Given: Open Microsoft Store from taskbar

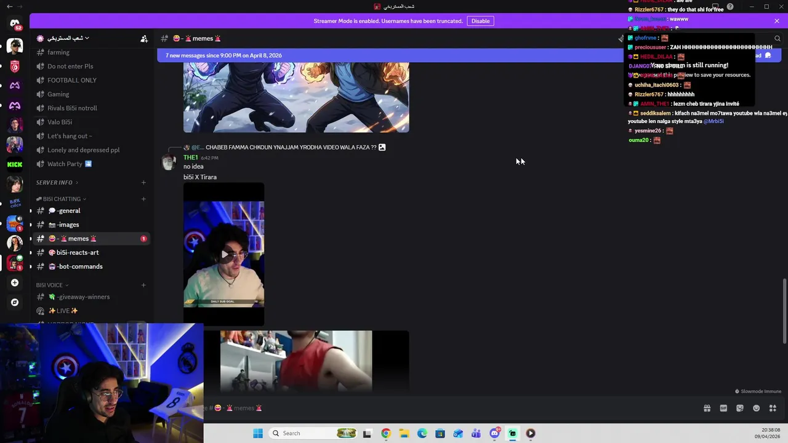Looking at the screenshot, I should tap(440, 433).
